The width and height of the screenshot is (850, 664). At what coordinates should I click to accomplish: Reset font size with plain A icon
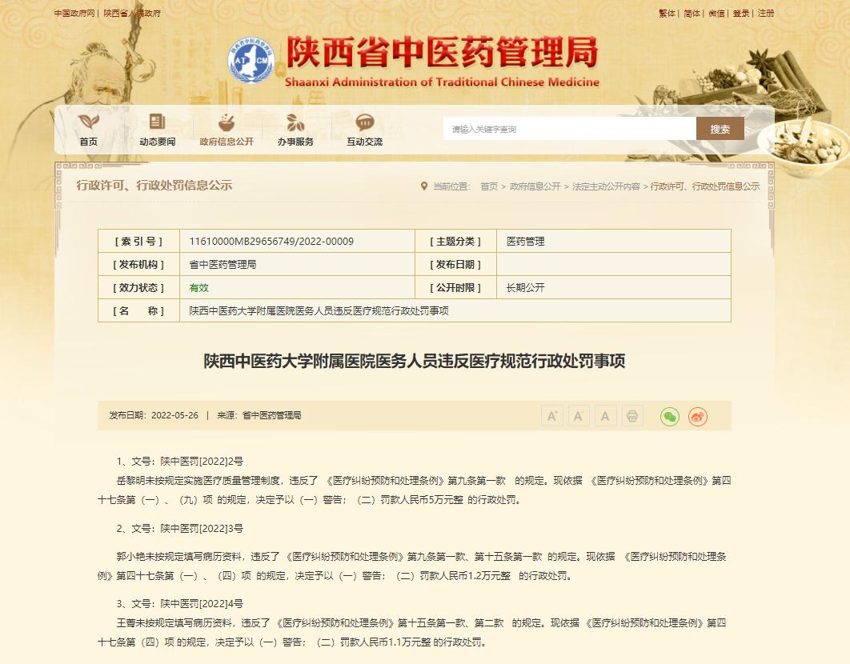[605, 416]
